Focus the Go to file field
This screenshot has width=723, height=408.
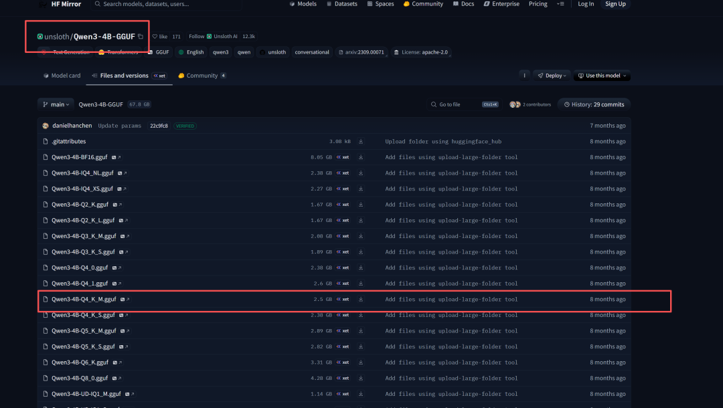pos(465,104)
